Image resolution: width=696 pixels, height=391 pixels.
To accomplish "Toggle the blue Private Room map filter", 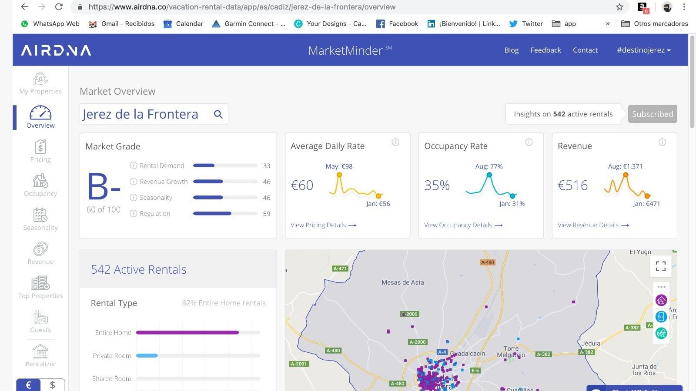I will [661, 317].
